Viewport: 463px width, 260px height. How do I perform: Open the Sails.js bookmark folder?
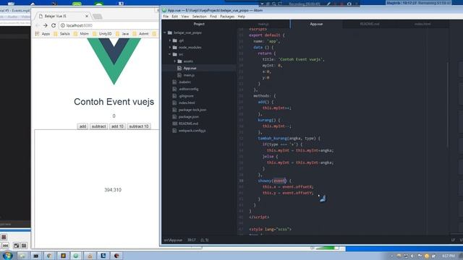coord(61,34)
